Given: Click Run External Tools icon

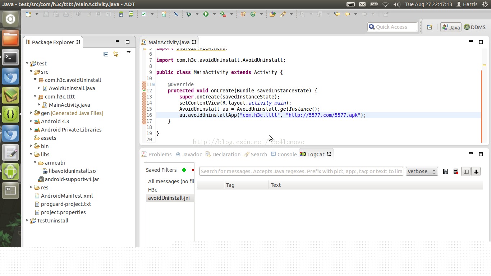Looking at the screenshot, I should click(x=223, y=14).
